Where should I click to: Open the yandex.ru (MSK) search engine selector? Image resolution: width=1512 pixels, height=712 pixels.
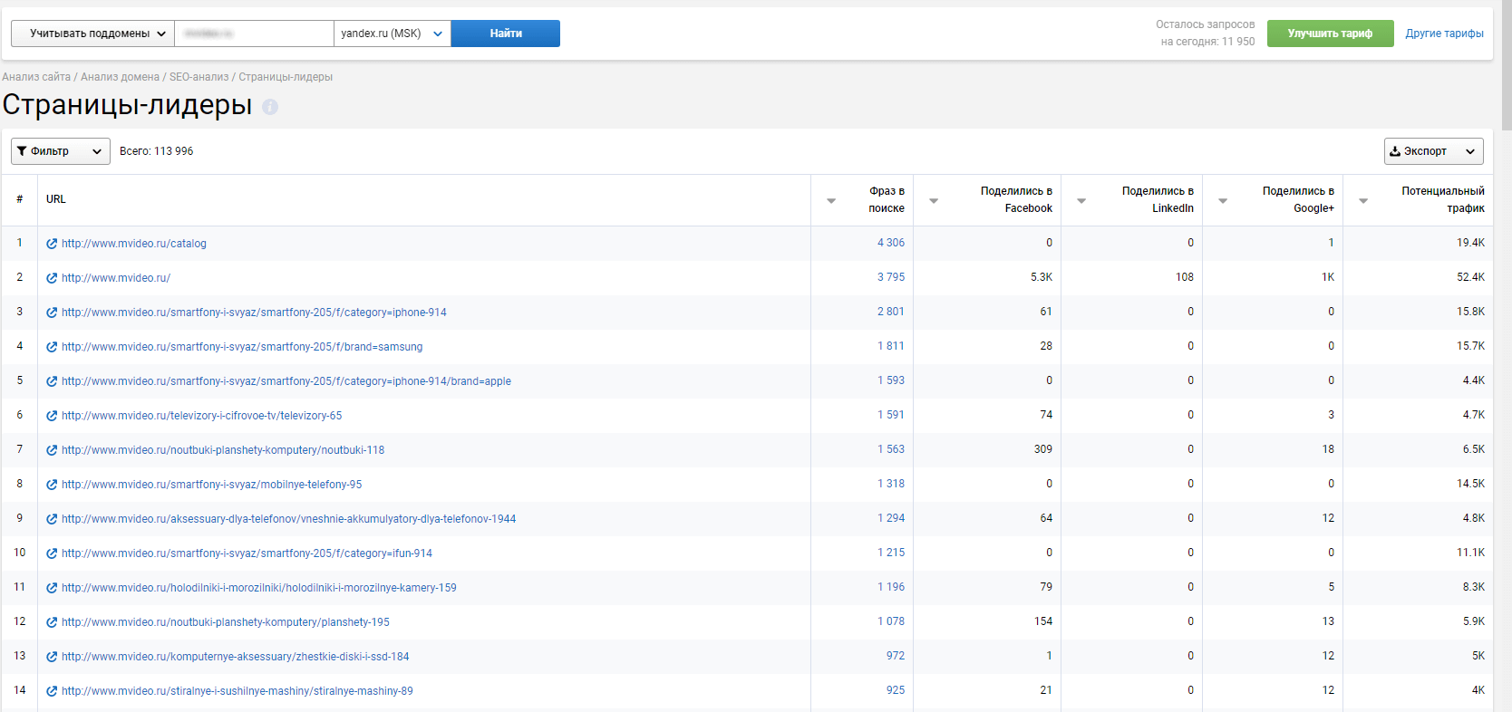pyautogui.click(x=393, y=34)
